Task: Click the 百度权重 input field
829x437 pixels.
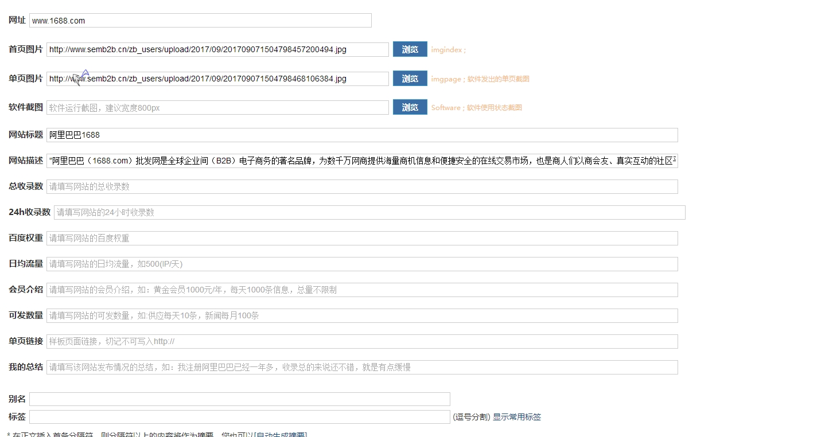Action: pos(362,239)
